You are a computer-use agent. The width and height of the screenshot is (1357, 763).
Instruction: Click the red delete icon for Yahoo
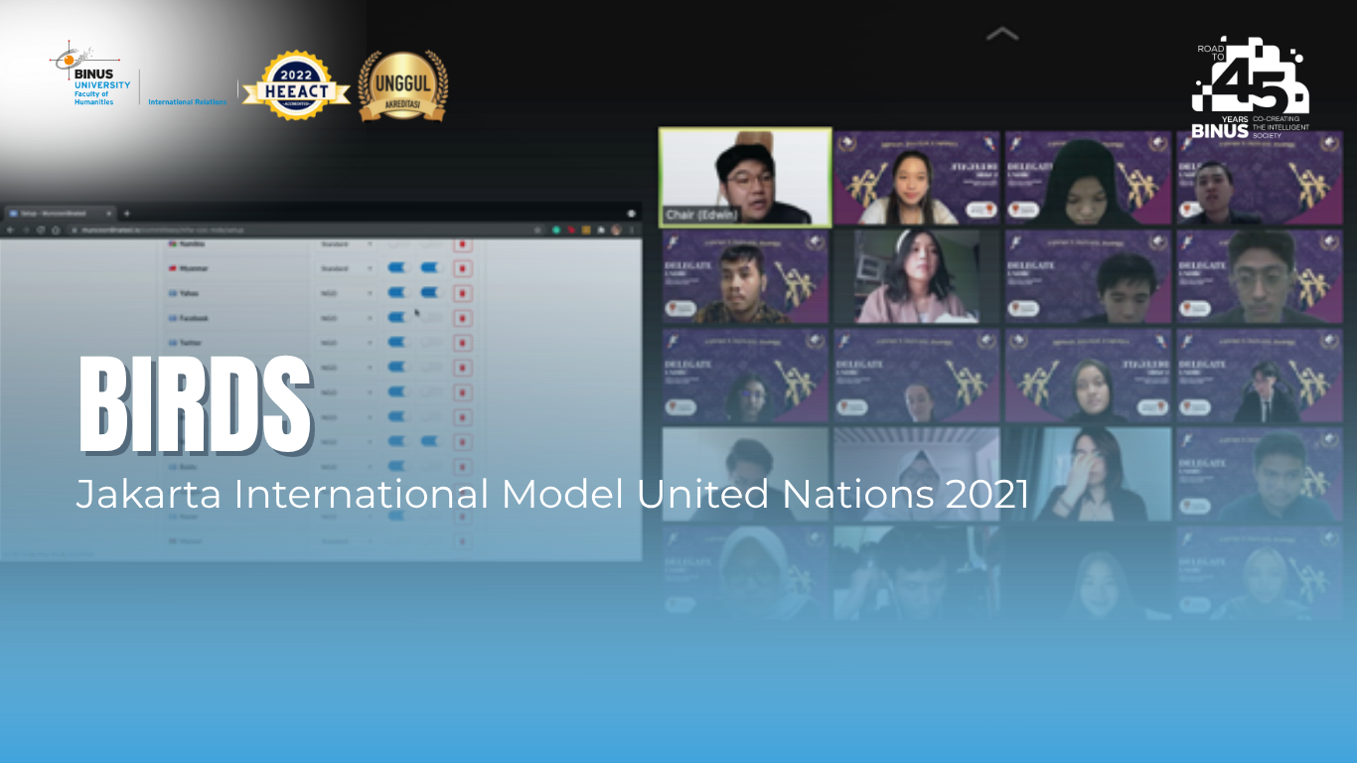462,293
